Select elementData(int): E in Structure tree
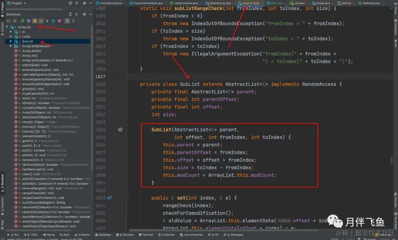 click(36, 136)
